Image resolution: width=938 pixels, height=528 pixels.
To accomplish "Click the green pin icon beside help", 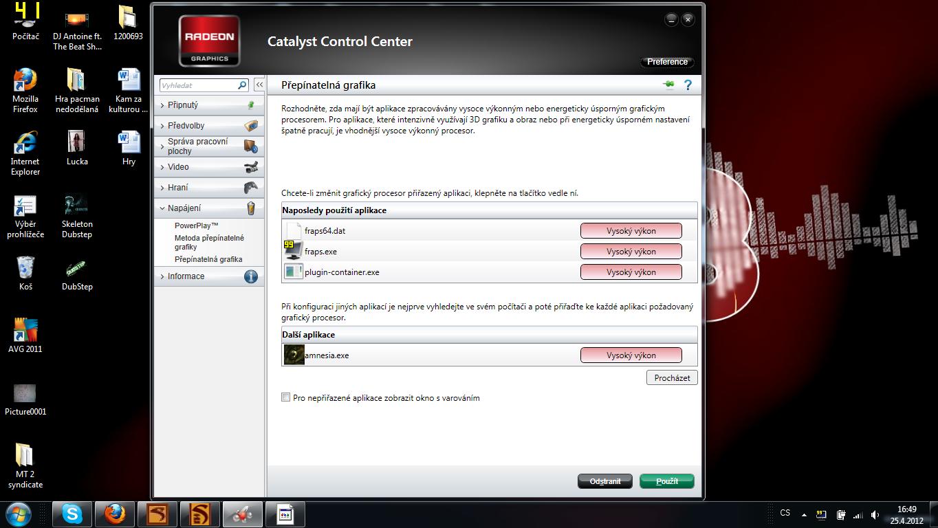I will coord(668,85).
